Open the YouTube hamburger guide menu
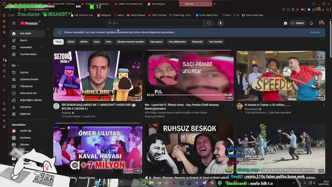This screenshot has width=332, height=187. 14,23
